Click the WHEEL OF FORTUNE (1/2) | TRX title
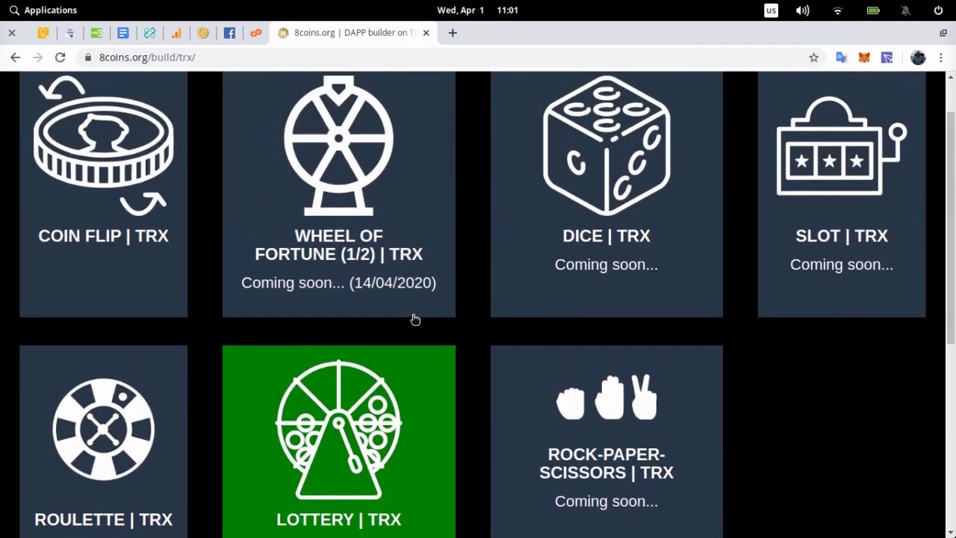The width and height of the screenshot is (956, 538). click(x=338, y=245)
